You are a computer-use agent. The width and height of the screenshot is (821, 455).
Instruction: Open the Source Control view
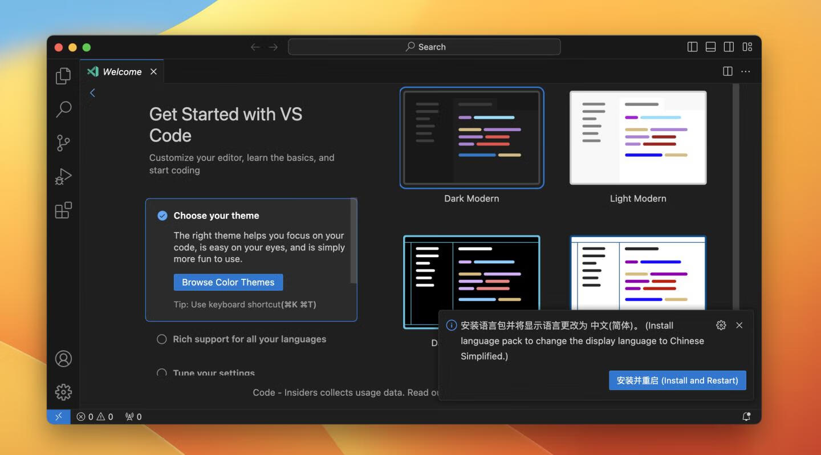[63, 143]
